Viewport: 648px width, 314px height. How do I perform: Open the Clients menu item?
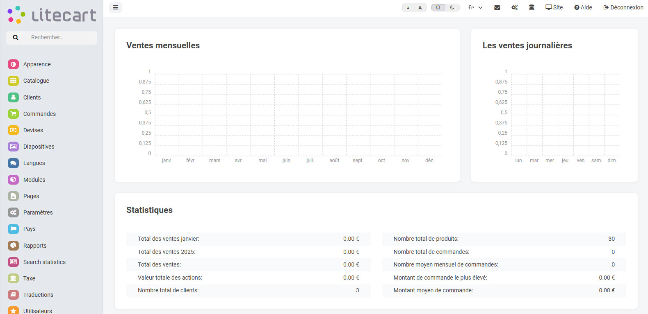[x=32, y=97]
